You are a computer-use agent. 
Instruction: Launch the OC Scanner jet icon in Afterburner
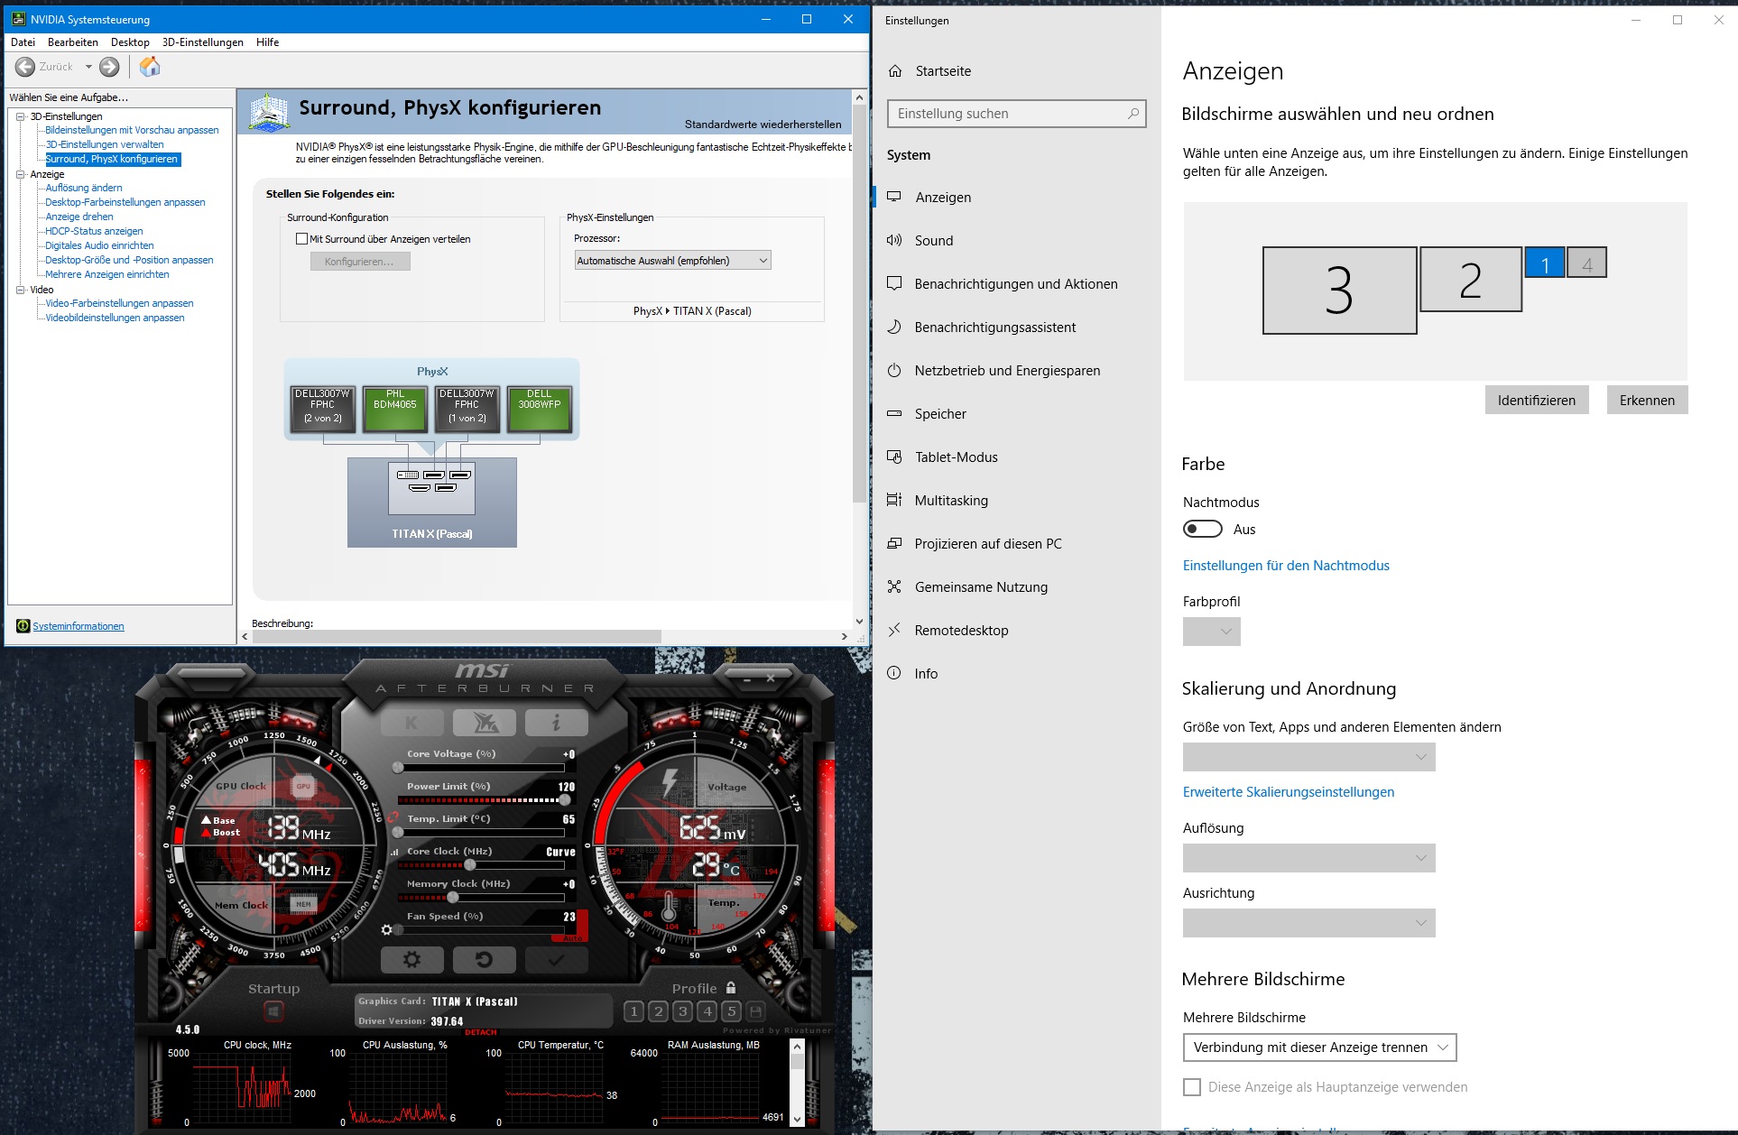click(x=485, y=723)
